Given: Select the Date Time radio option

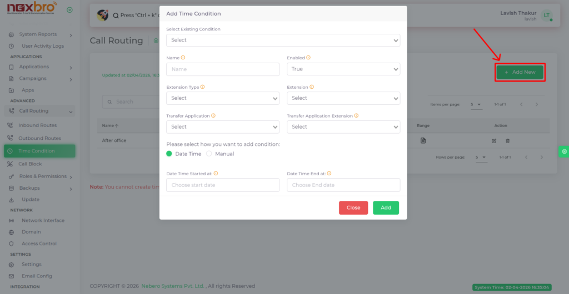Looking at the screenshot, I should [x=169, y=154].
